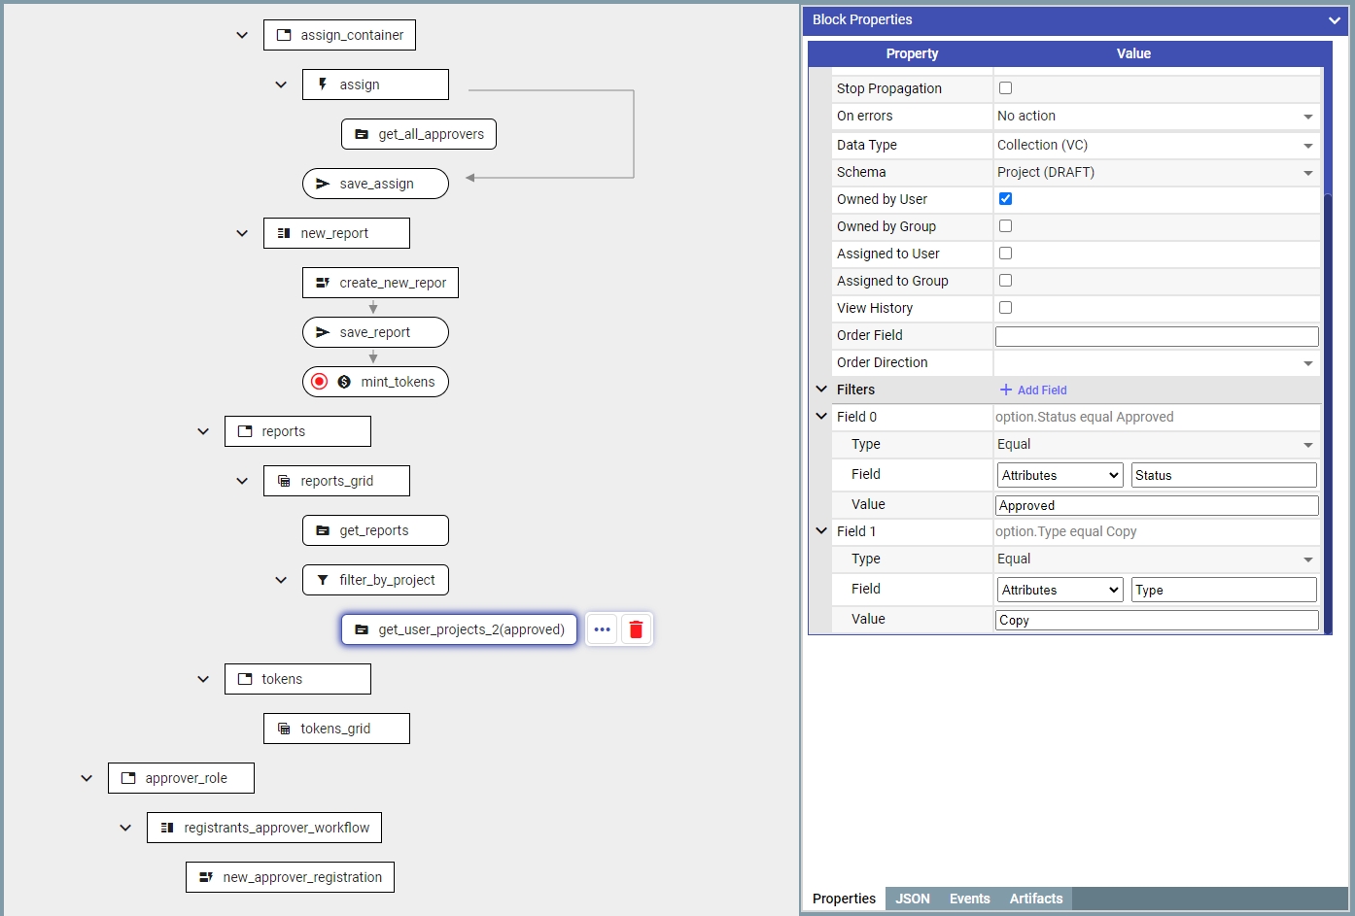The width and height of the screenshot is (1355, 916).
Task: Click the paper plane icon on save_report
Action: coord(323,332)
